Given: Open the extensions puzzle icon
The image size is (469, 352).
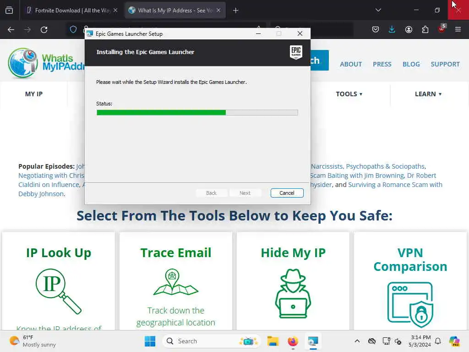Looking at the screenshot, I should pyautogui.click(x=425, y=29).
